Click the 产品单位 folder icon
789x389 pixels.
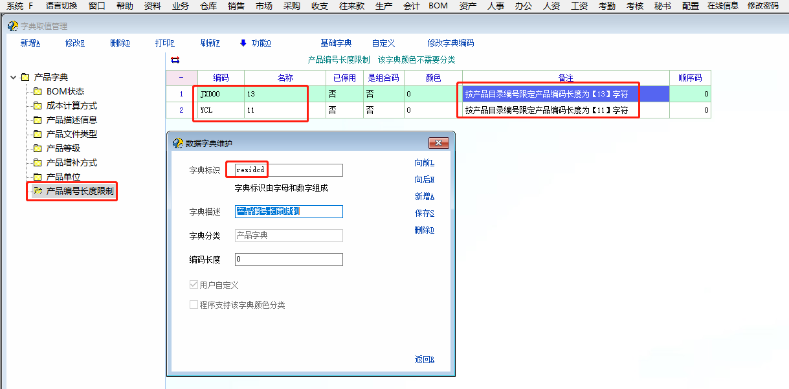pos(38,177)
